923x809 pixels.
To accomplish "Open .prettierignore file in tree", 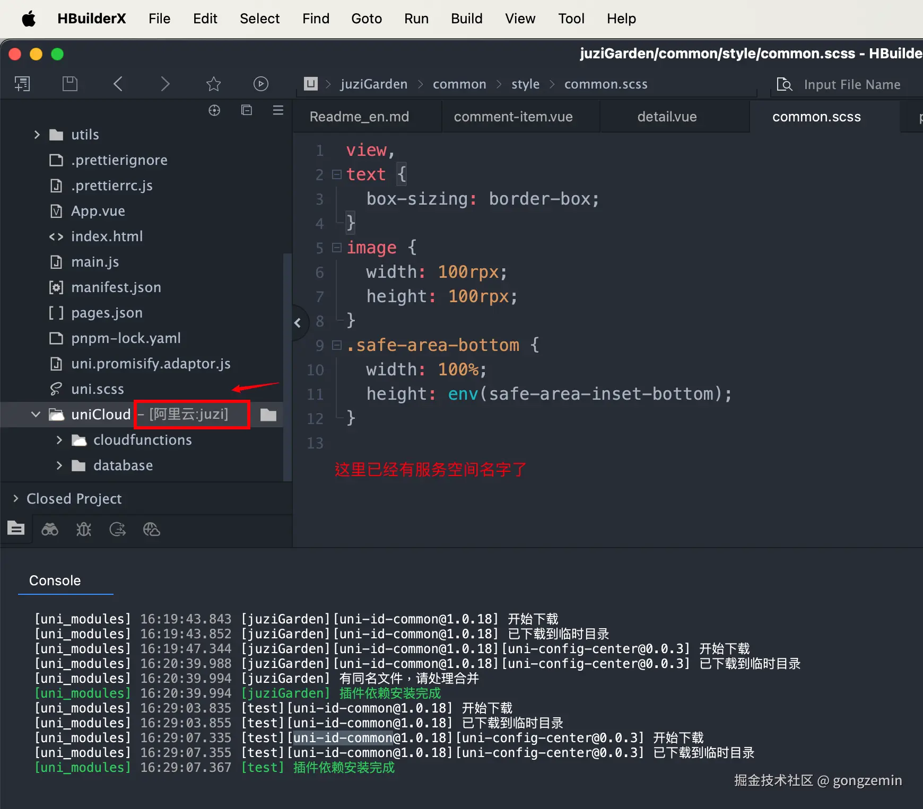I will click(x=119, y=160).
